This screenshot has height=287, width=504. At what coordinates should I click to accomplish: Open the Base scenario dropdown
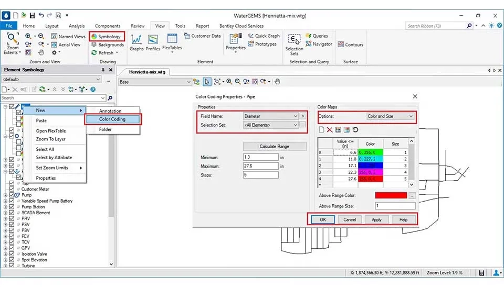[x=155, y=82]
